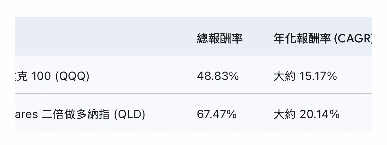
Task: Click the number 100 in first row
Action: click(42, 76)
